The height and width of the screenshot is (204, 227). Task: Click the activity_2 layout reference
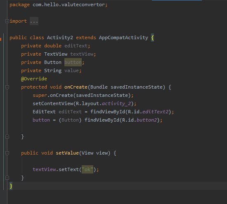coord(116,103)
